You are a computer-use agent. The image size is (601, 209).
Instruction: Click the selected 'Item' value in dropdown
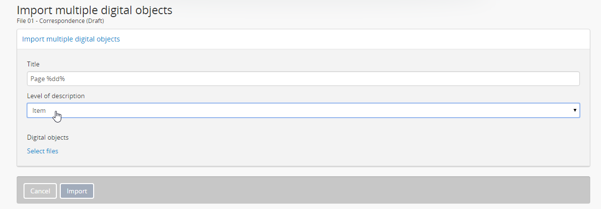pos(39,110)
